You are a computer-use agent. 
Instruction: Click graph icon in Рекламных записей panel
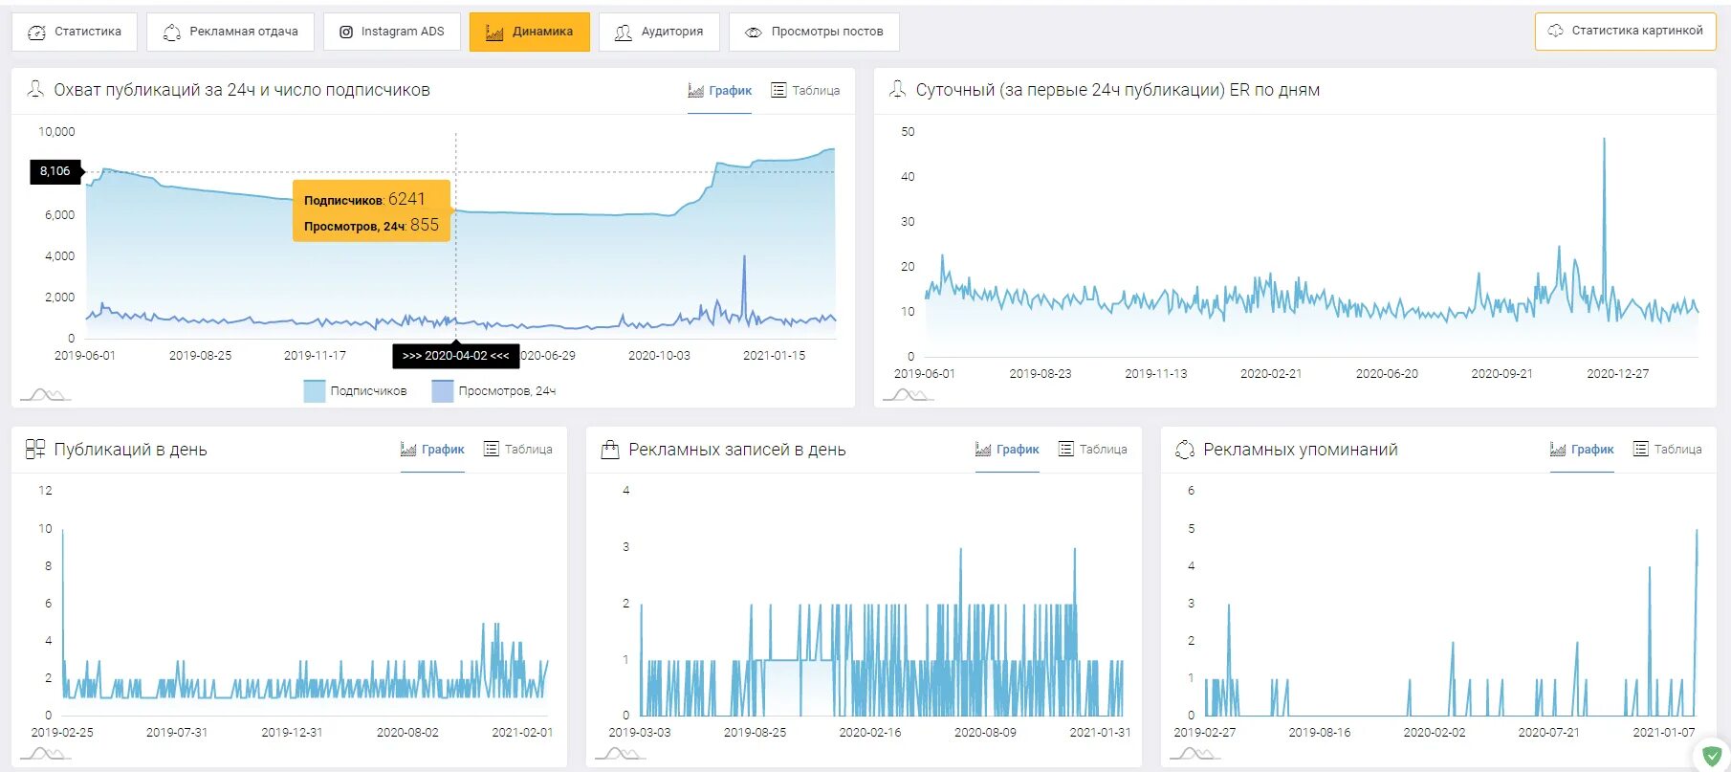click(983, 450)
